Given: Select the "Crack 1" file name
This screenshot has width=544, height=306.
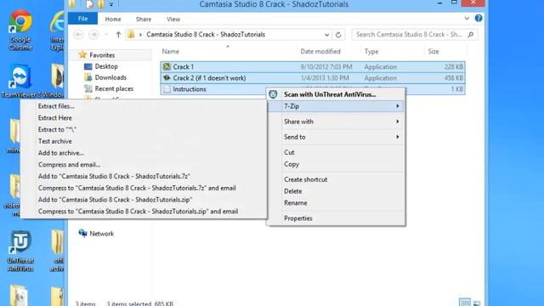Looking at the screenshot, I should [x=184, y=66].
